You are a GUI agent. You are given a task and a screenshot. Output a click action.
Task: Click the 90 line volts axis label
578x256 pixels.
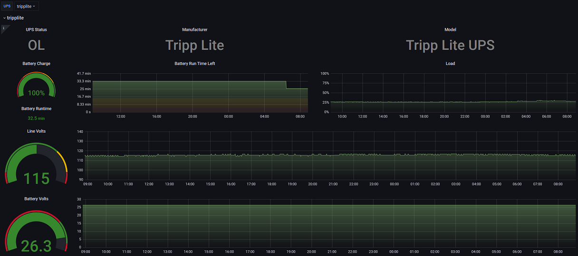click(81, 180)
